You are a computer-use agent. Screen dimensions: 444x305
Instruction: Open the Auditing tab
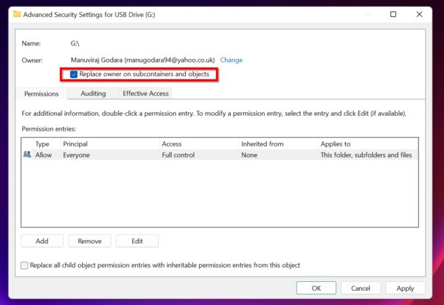tap(93, 94)
